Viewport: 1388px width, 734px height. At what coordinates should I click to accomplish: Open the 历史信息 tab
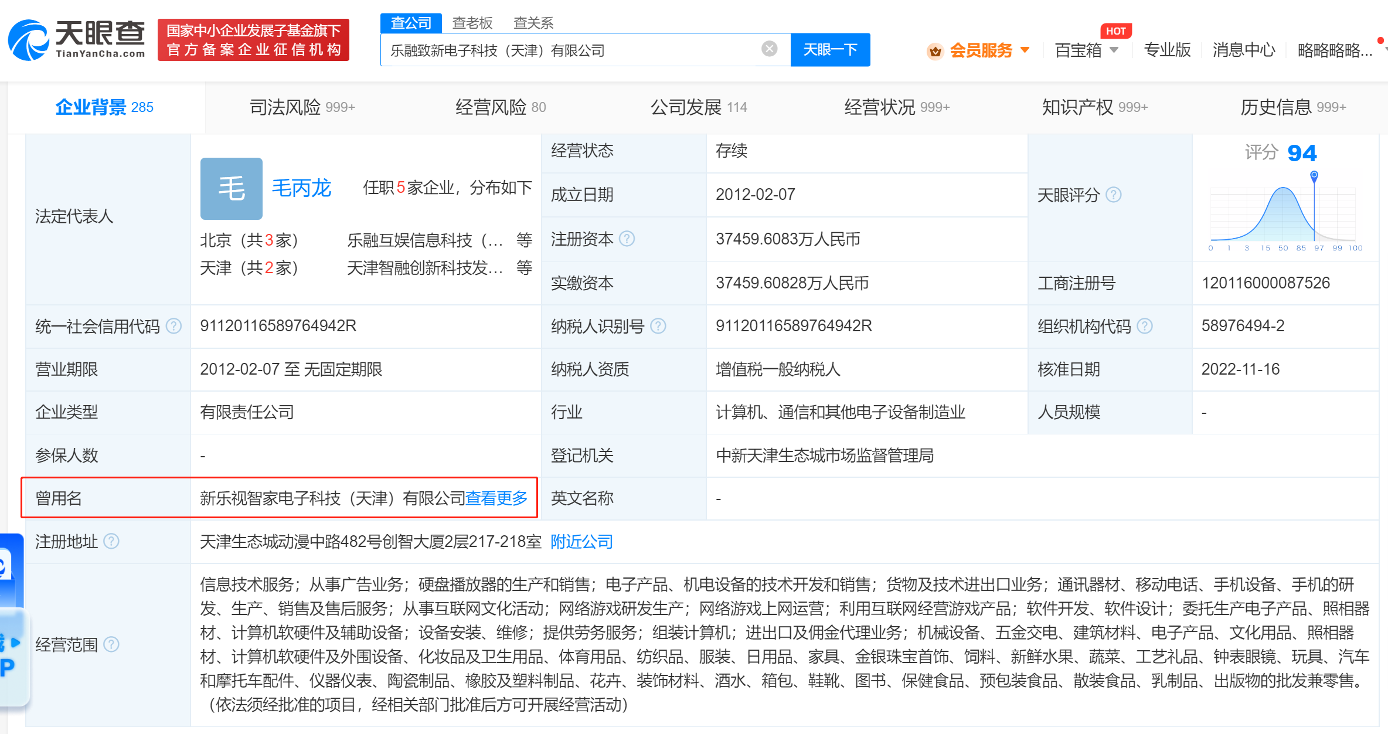coord(1293,107)
